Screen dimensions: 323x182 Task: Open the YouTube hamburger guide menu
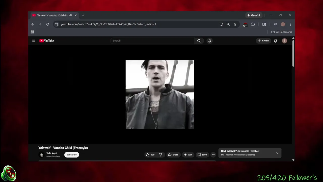[34, 41]
